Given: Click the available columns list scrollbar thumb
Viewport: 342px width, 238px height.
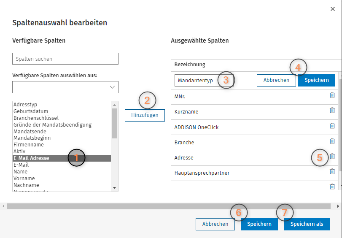Looking at the screenshot, I should (115, 124).
